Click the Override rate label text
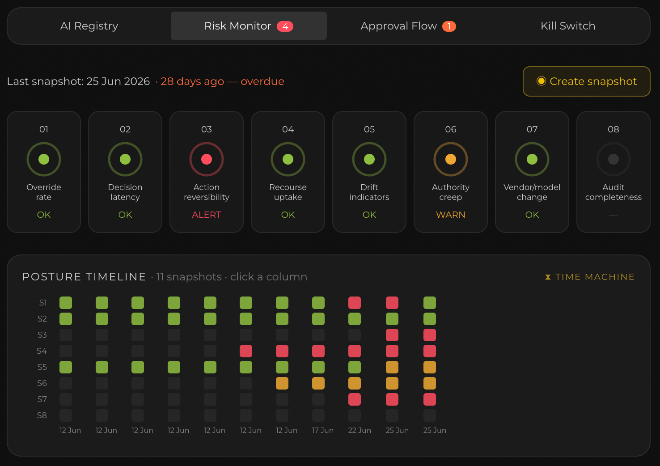 pyautogui.click(x=44, y=192)
